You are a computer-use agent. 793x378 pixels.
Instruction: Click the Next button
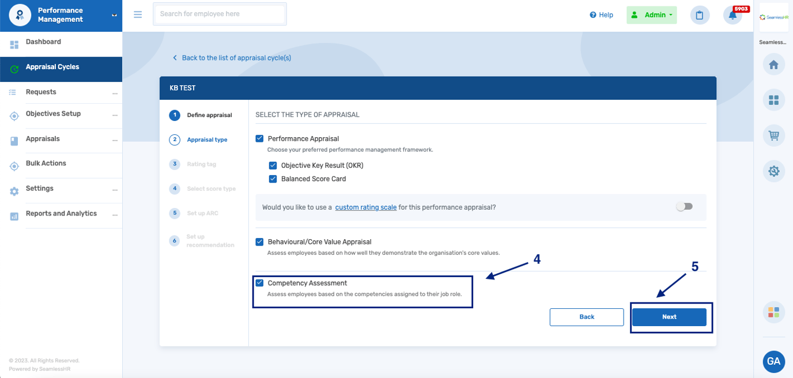click(669, 317)
